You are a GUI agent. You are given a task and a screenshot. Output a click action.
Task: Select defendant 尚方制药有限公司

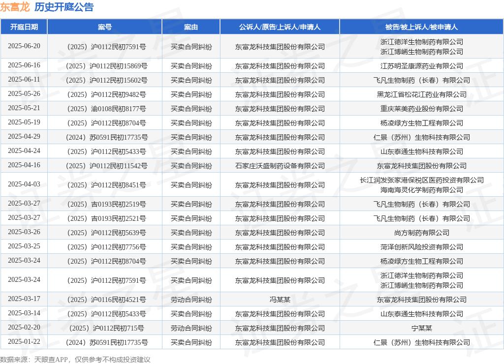coord(421,233)
